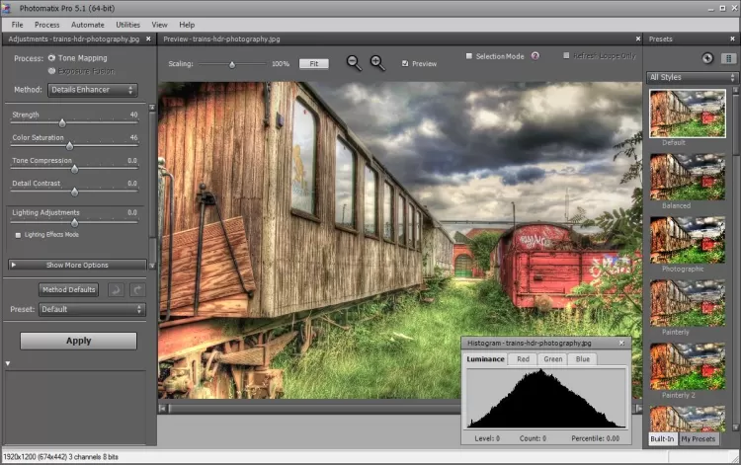
Task: Switch the Presets panel thumbnail layout icon
Action: (x=728, y=58)
